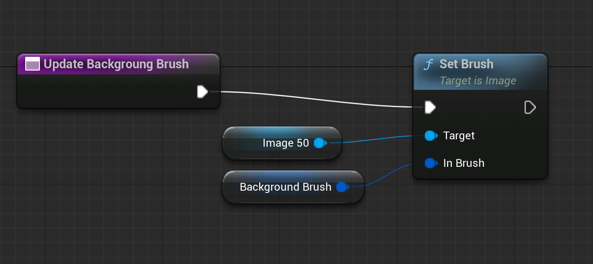Image resolution: width=593 pixels, height=264 pixels.
Task: Click the wire from Image 50 to Target
Action: (376, 139)
